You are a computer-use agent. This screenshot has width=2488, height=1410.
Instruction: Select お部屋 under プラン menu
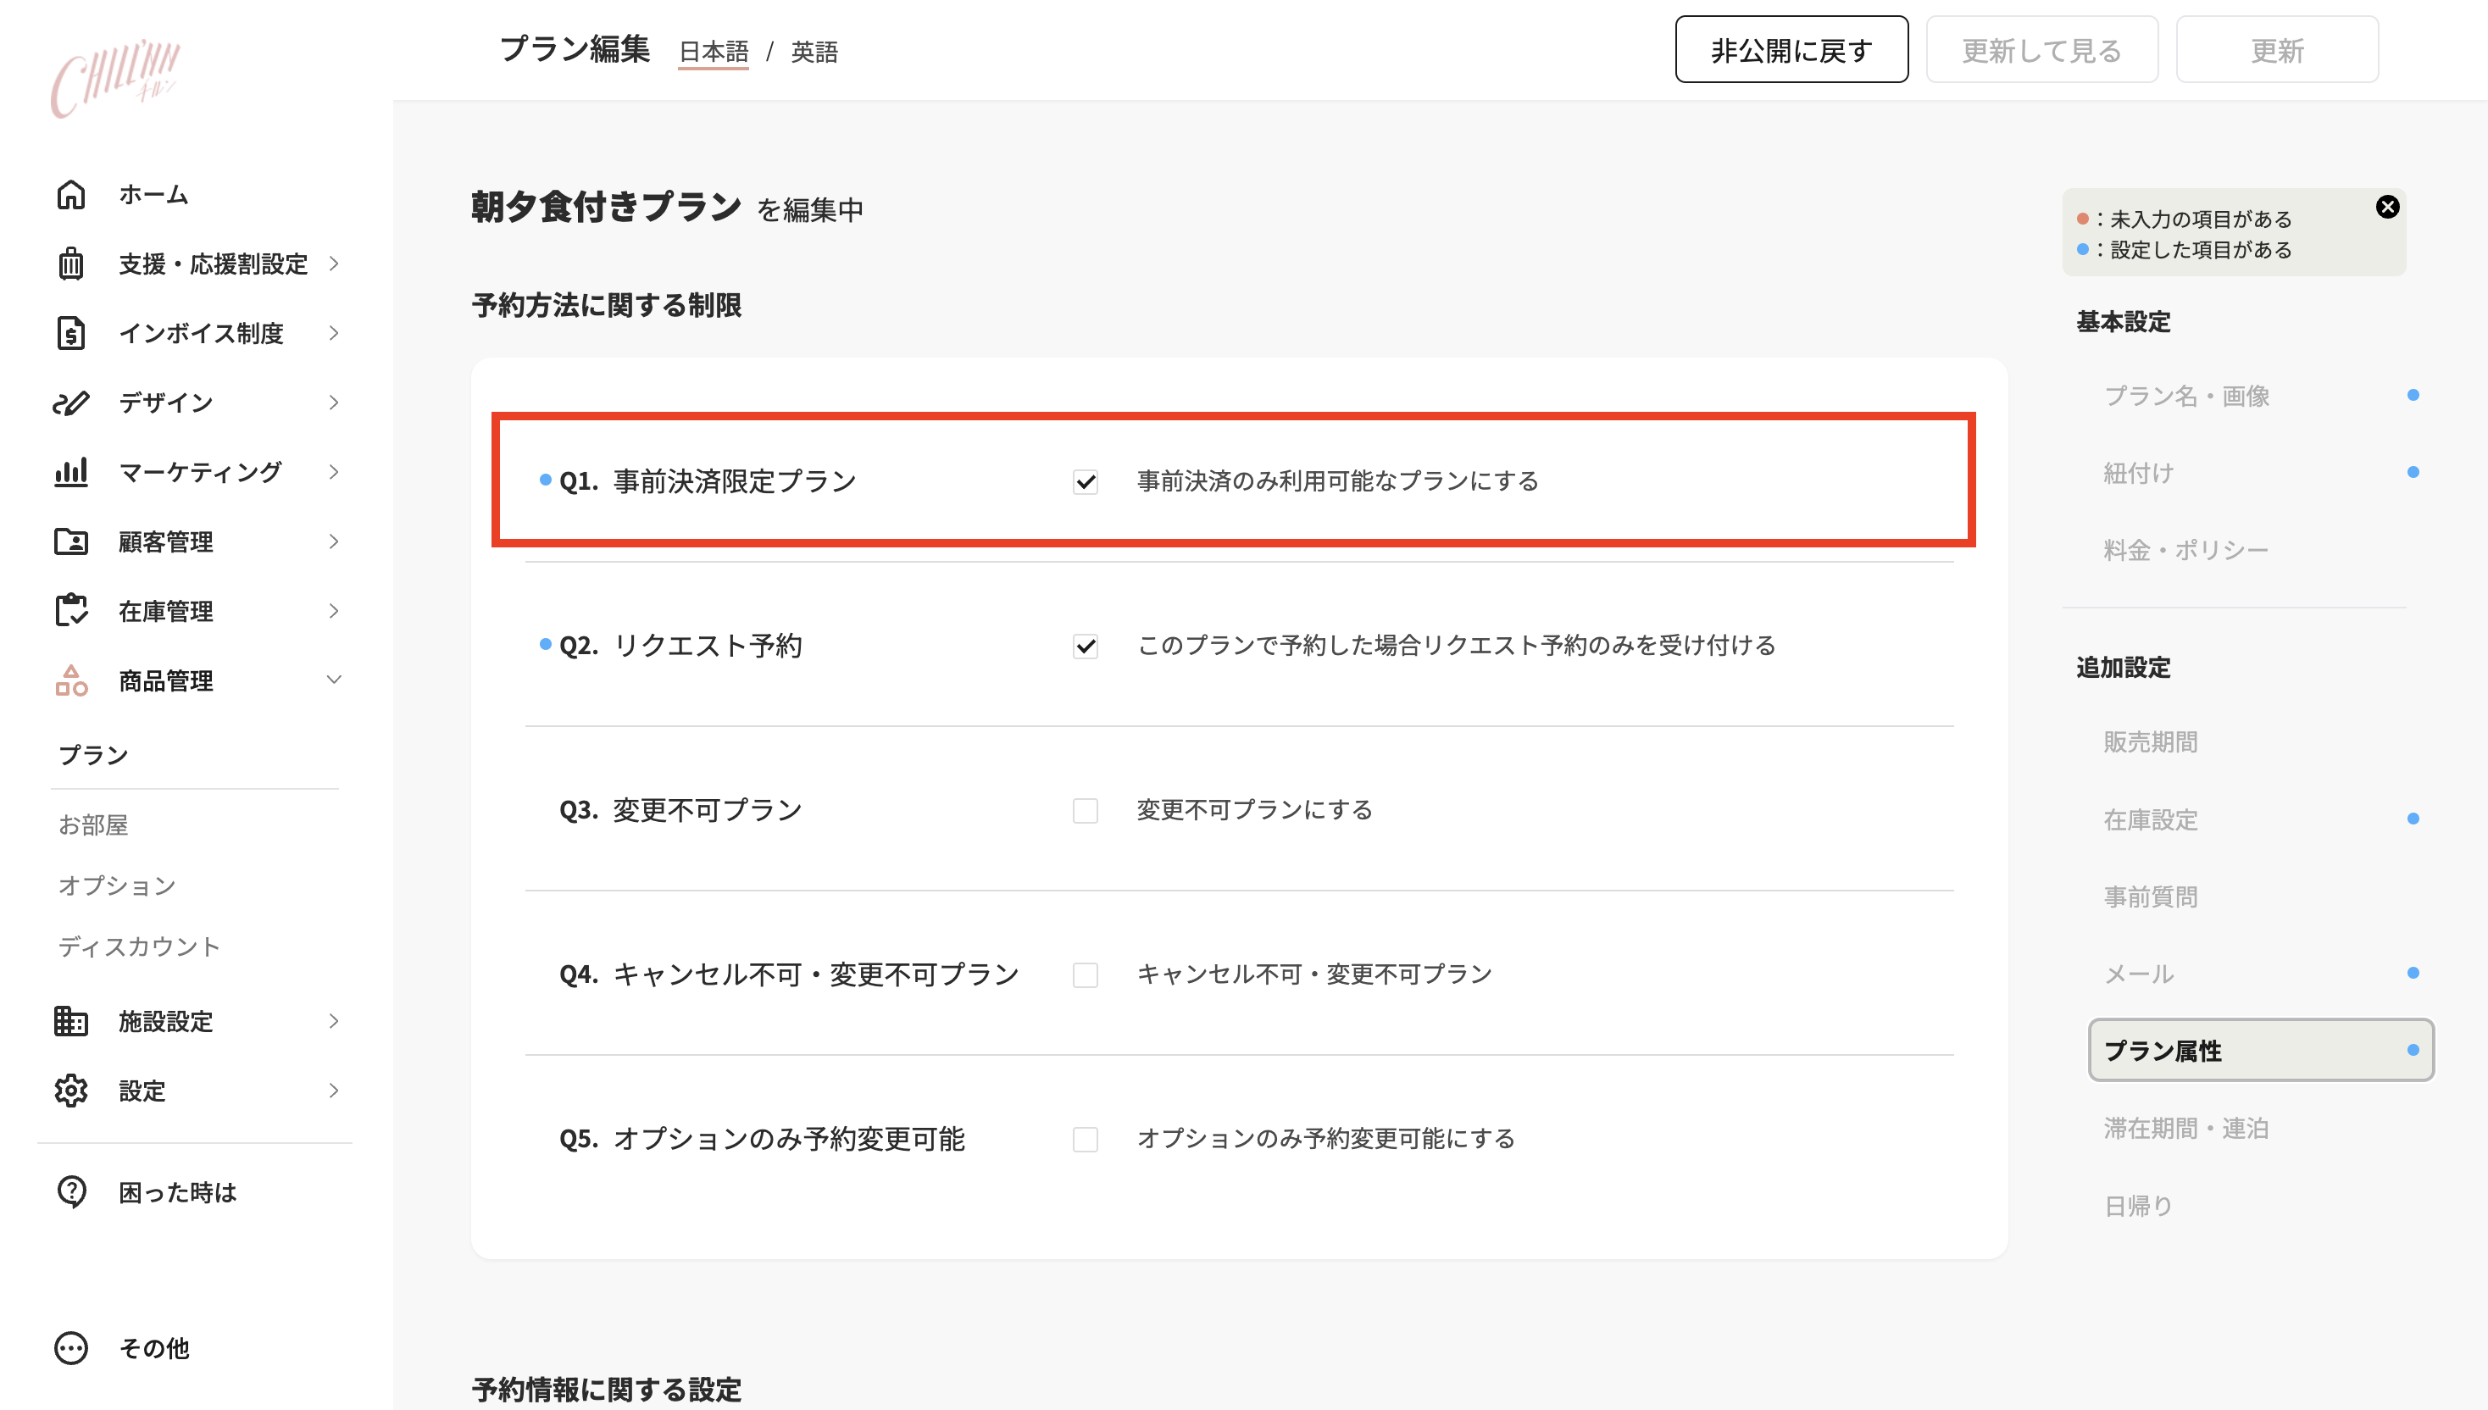coord(92,824)
